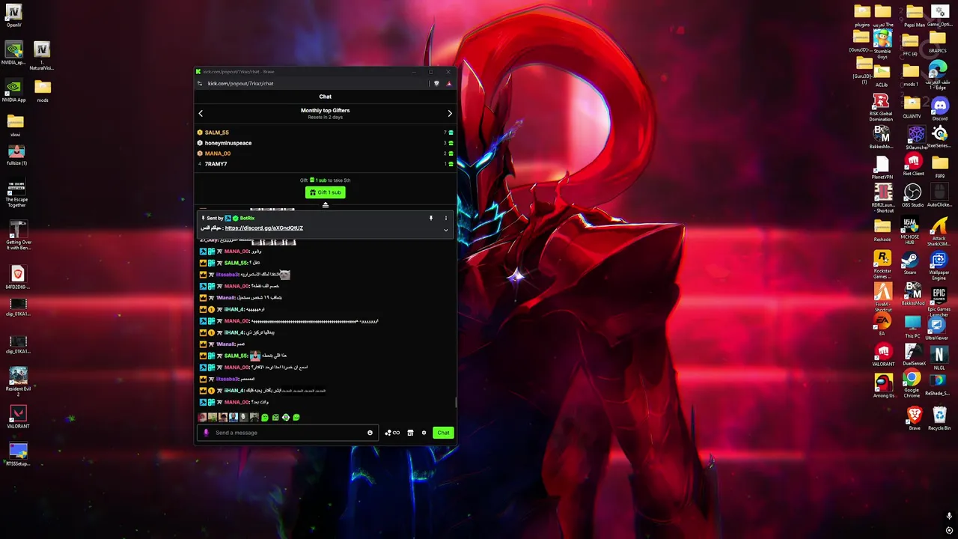Click the purple microphone icon in message box
This screenshot has width=958, height=539.
[206, 433]
